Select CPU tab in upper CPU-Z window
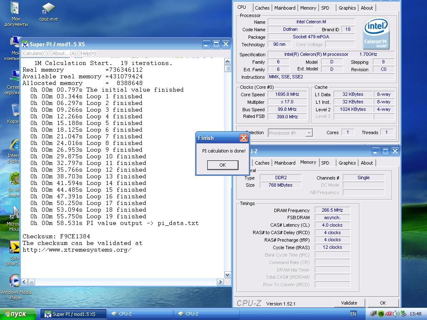Screen dimensions: 427x320 242,7
